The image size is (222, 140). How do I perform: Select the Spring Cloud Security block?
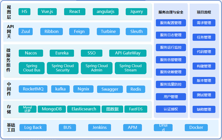63,68
